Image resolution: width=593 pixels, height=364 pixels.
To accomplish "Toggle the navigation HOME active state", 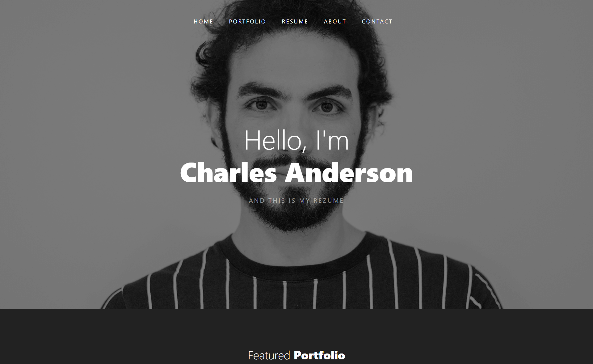I will (x=203, y=21).
